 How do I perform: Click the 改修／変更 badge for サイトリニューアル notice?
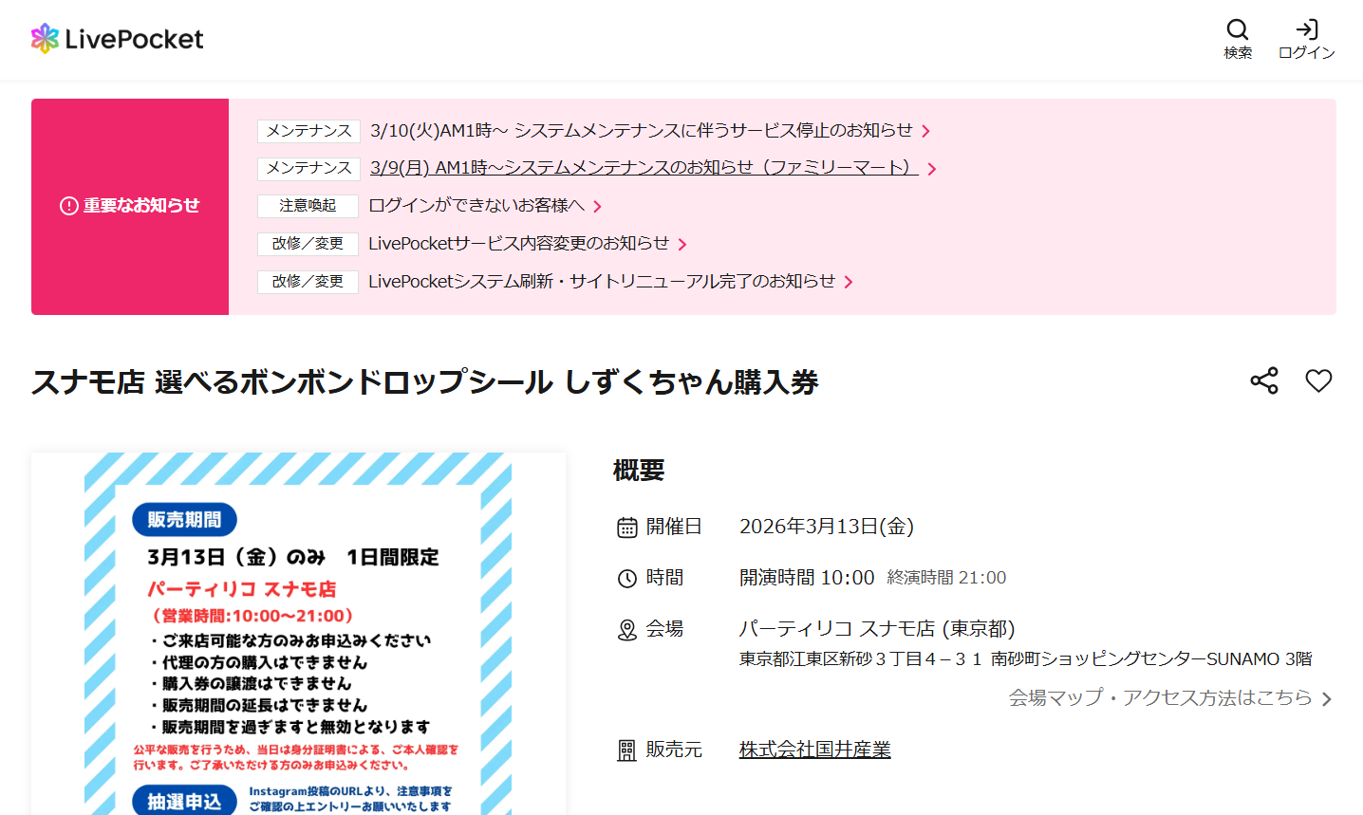tap(308, 282)
